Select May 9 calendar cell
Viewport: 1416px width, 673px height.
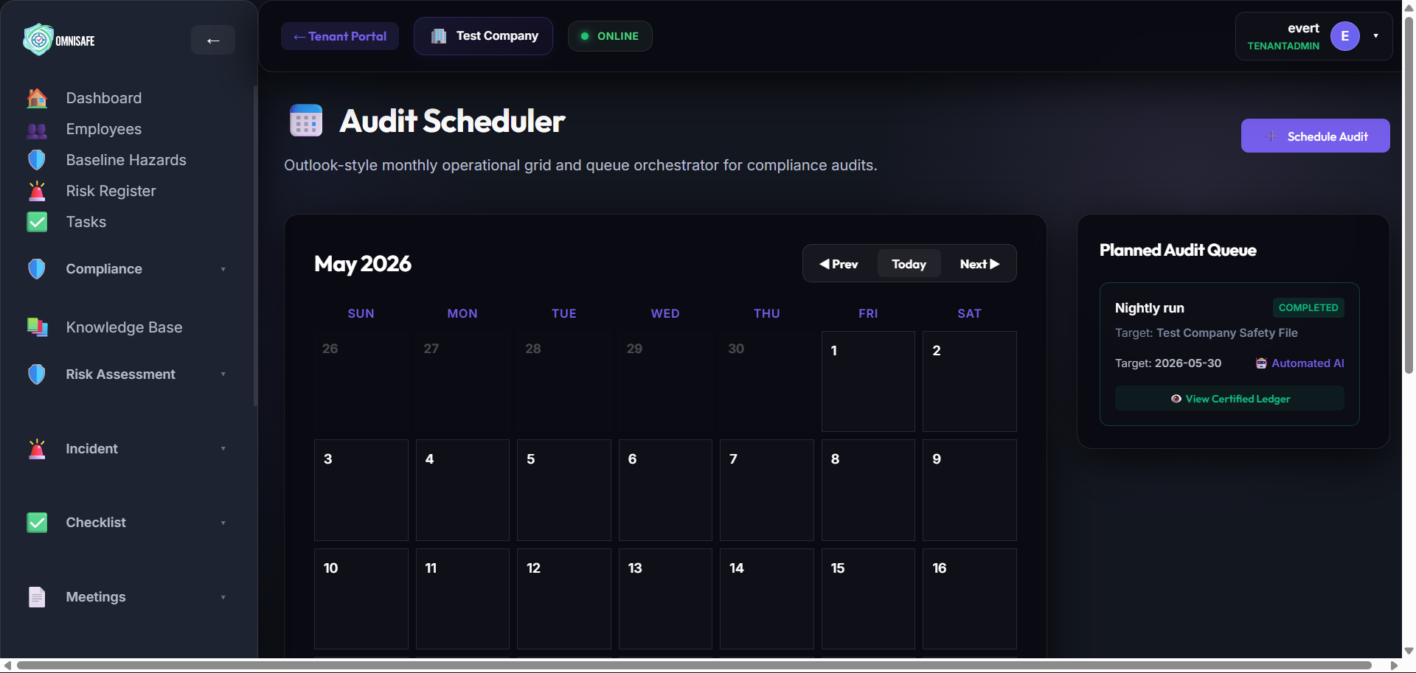[x=970, y=490]
